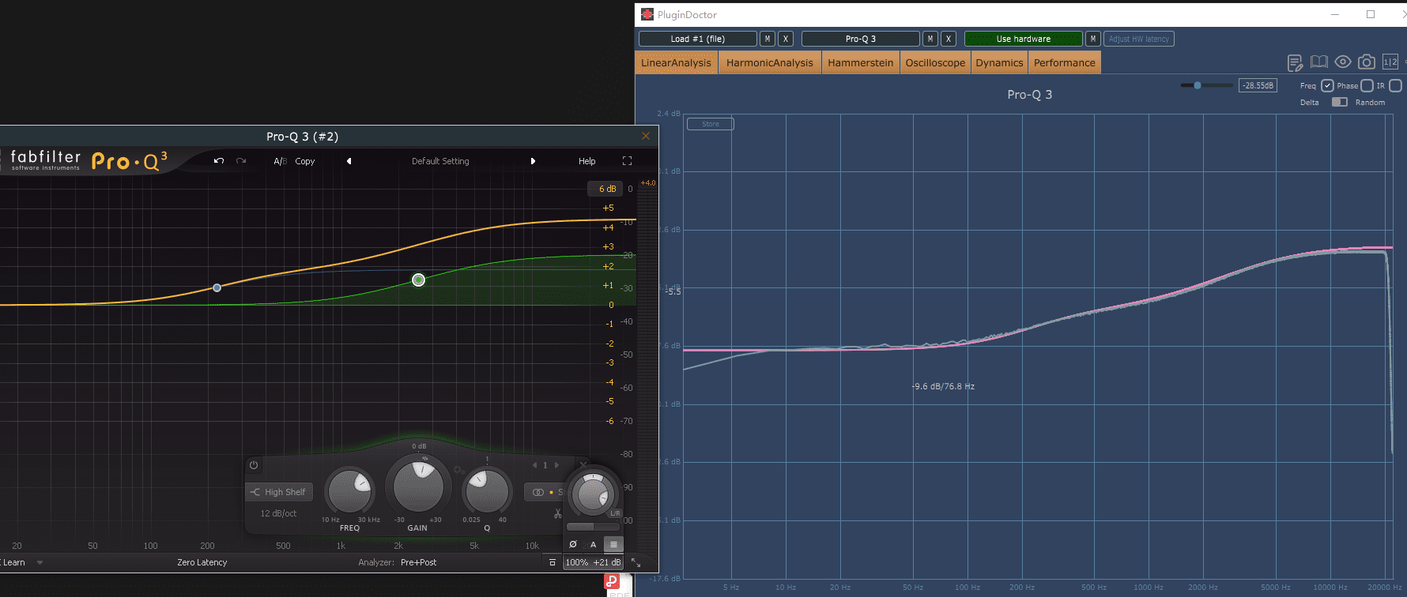Select the previous band with the left arrow
This screenshot has width=1407, height=597.
tap(534, 465)
